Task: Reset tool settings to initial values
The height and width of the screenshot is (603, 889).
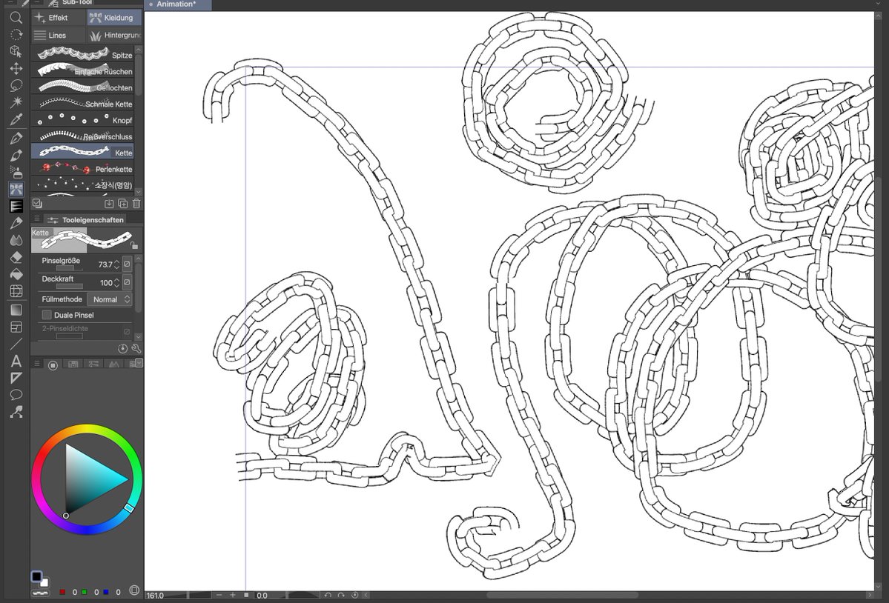Action: (x=122, y=348)
